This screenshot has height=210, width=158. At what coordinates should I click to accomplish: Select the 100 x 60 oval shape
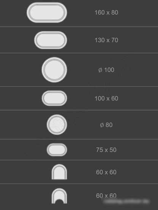tap(54, 98)
